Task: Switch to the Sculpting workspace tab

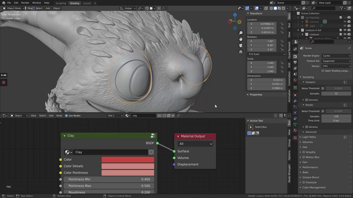Action: pos(61,3)
